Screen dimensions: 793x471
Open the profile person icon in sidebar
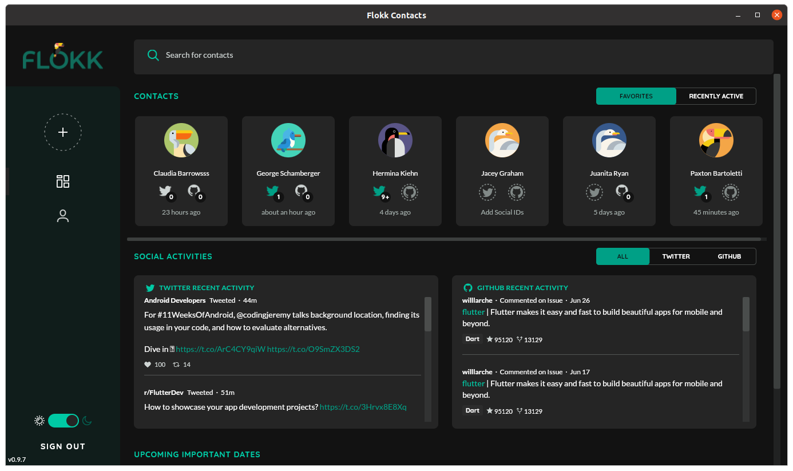click(62, 216)
